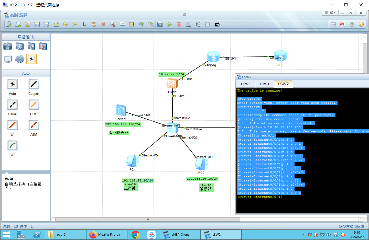Viewport: 369px width, 240px height.
Task: Choose the Copper cable type
Action: 34,84
